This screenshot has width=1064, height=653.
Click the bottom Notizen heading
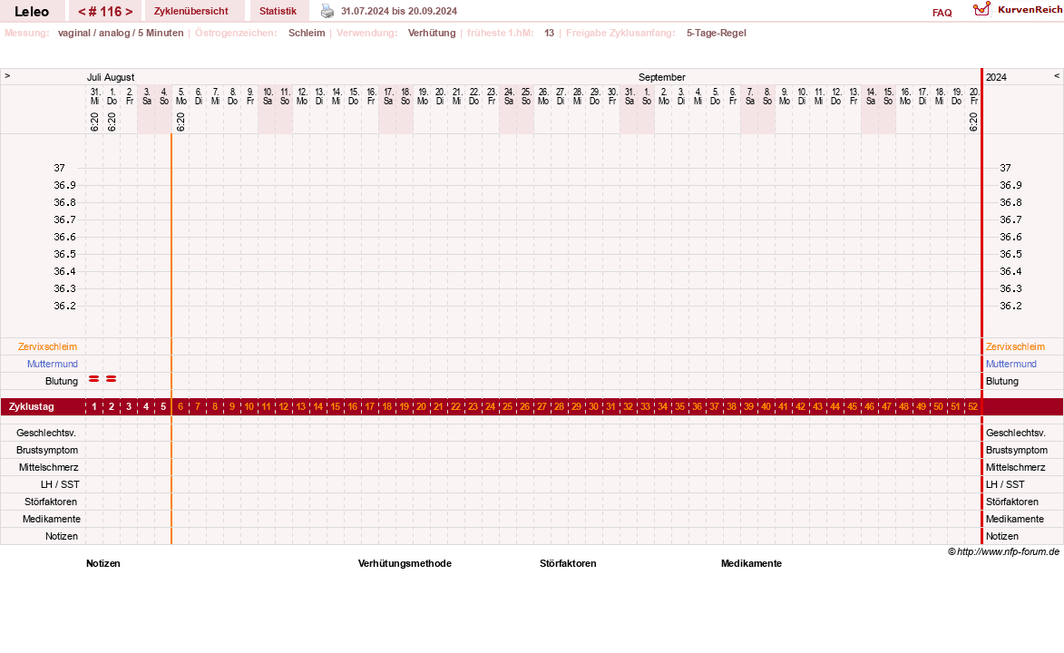(x=103, y=563)
